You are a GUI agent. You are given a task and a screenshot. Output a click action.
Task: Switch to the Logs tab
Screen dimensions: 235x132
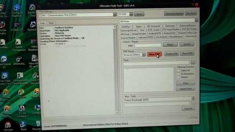click(x=42, y=23)
